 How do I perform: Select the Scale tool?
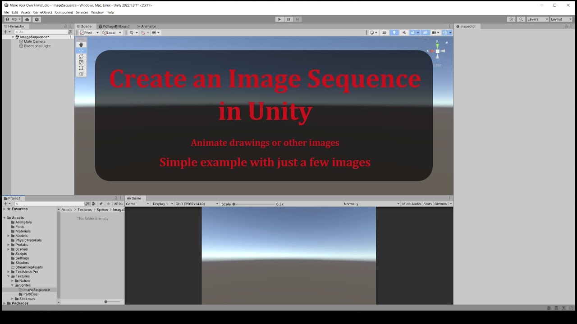(x=81, y=62)
